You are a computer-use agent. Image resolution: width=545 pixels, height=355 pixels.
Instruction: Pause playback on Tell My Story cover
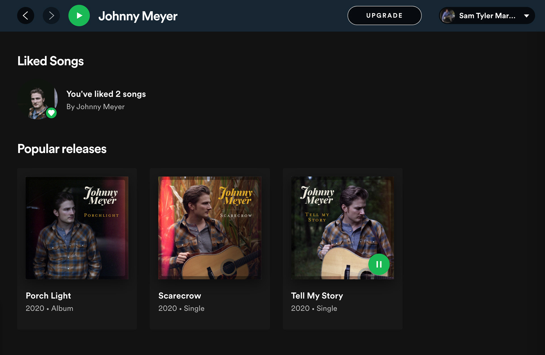(379, 264)
